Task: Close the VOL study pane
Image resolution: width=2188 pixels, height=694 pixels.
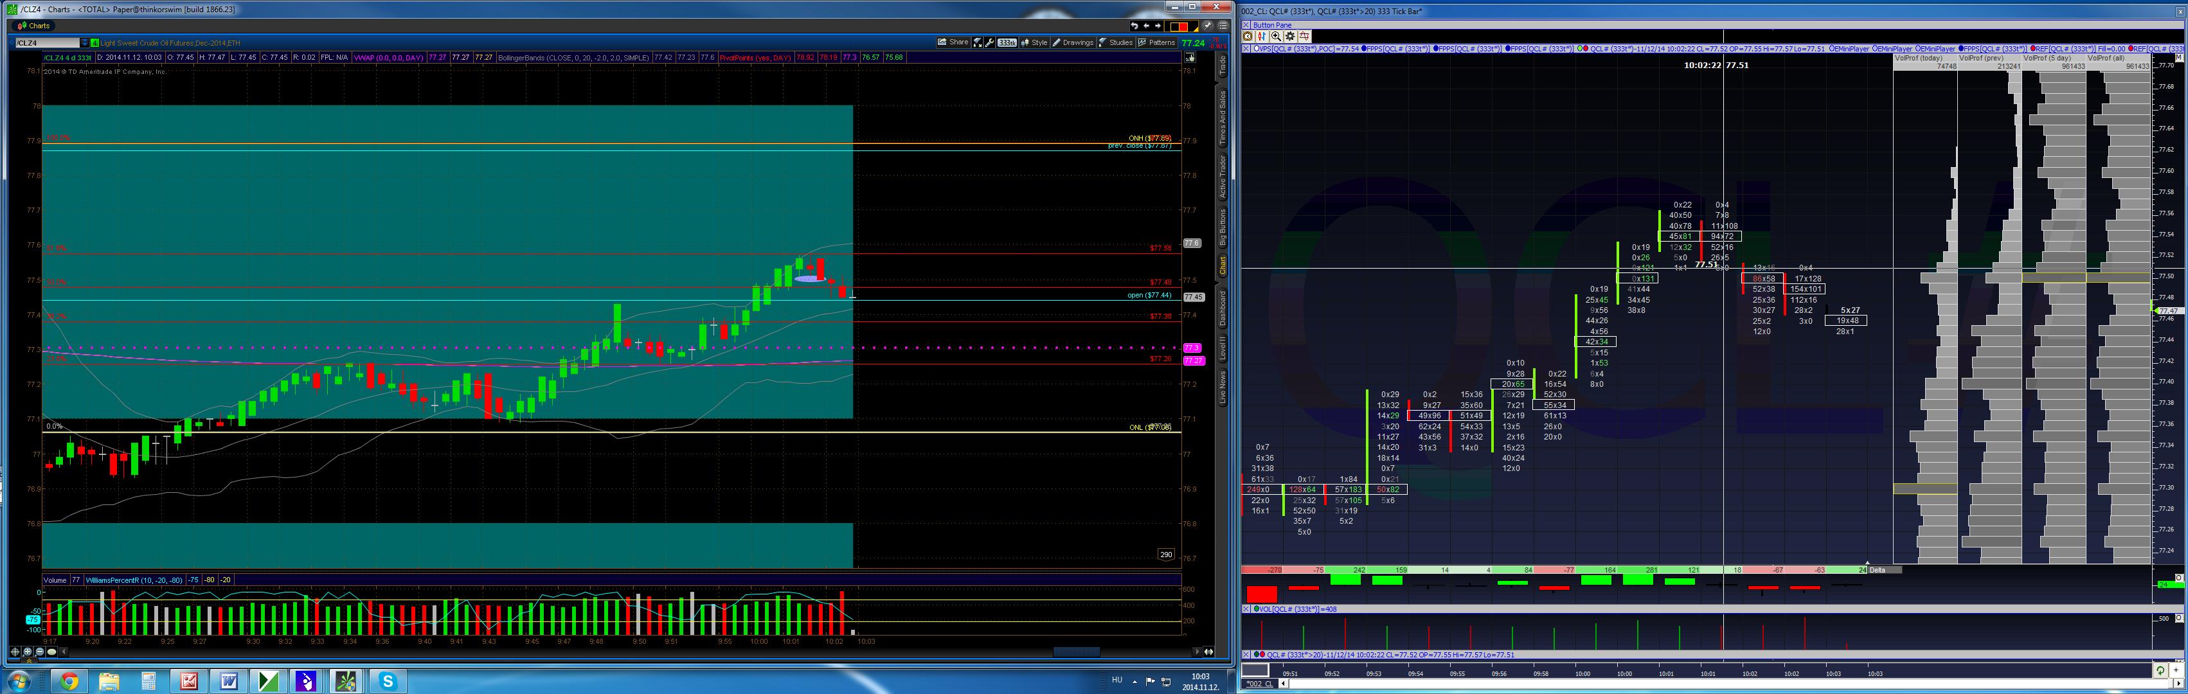Action: (x=1247, y=609)
